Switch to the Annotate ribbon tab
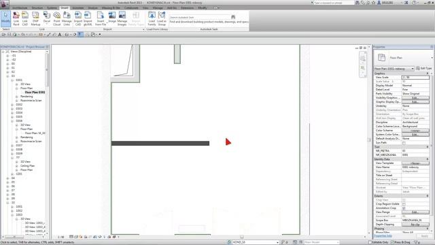The width and height of the screenshot is (435, 245). 78,8
